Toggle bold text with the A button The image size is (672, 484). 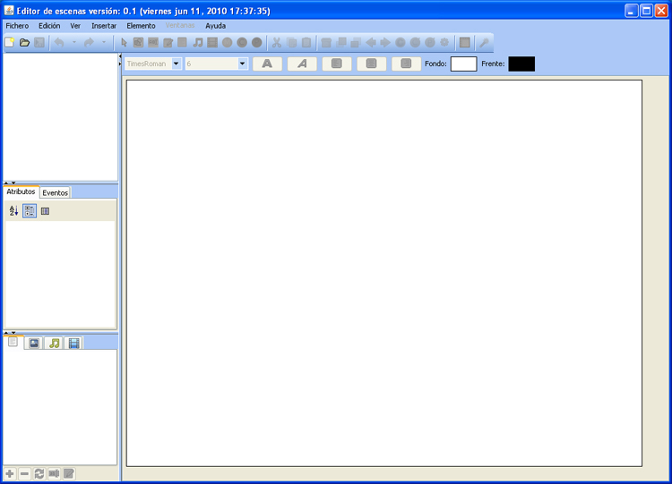pos(267,64)
